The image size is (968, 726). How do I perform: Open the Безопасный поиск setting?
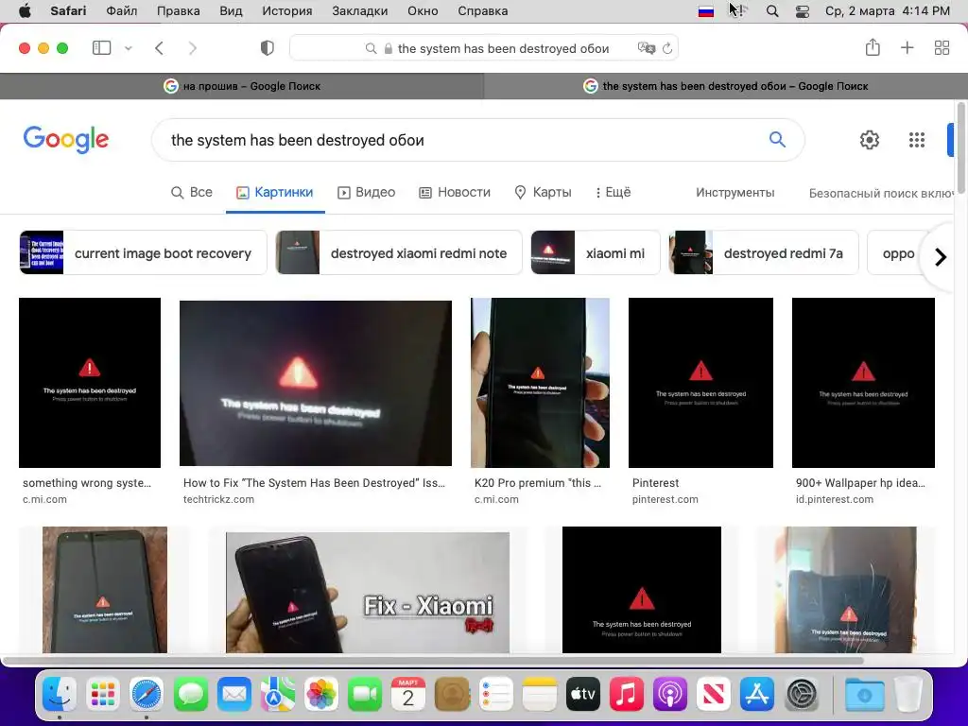click(x=881, y=193)
